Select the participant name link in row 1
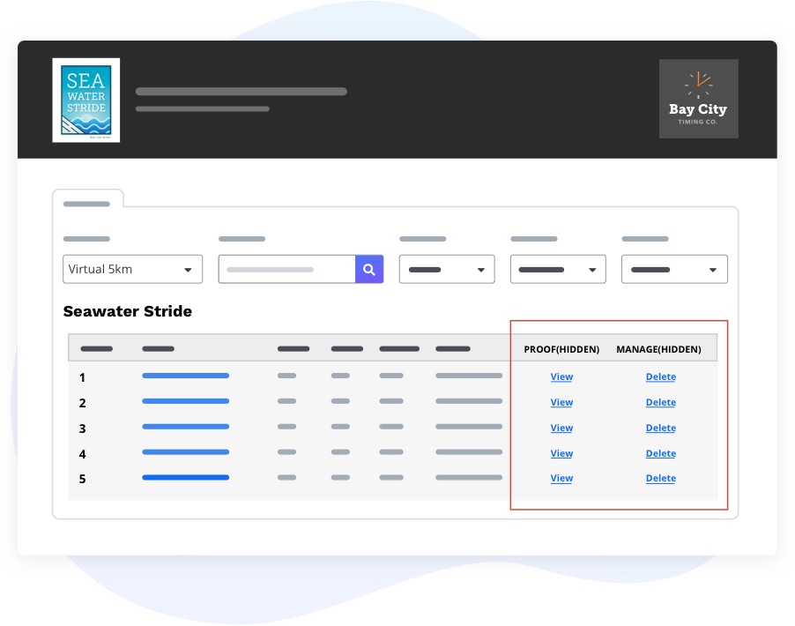795x626 pixels. point(185,376)
